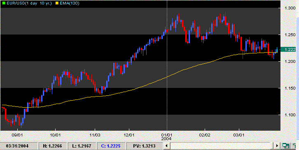299x150 pixels.
Task: Click the overlapping windows icon in the bottom bar
Action: coord(285,146)
